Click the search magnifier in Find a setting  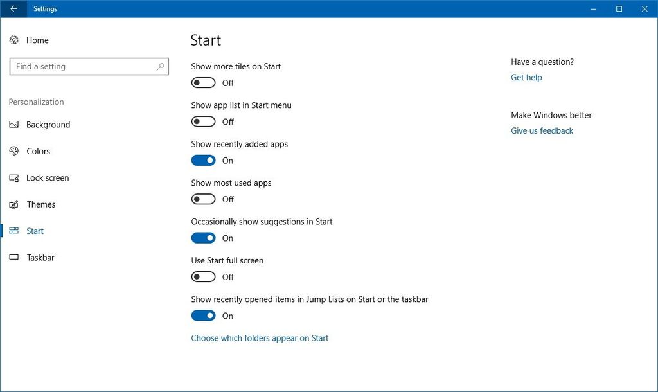(160, 66)
